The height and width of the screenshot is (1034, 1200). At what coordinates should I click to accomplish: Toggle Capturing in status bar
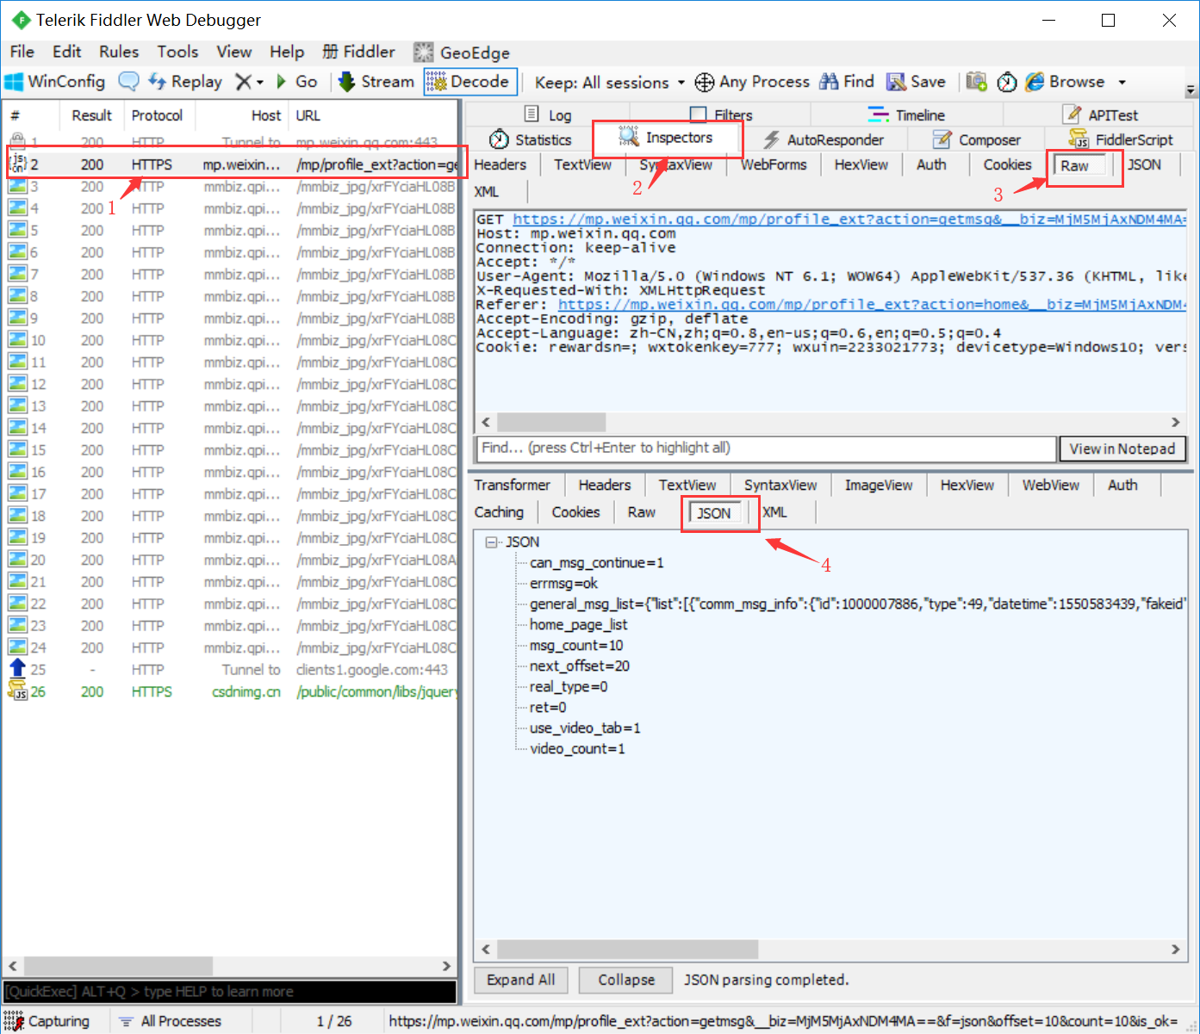(47, 1021)
